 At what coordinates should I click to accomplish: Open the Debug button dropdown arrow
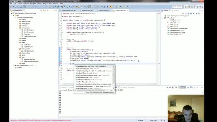55,7
